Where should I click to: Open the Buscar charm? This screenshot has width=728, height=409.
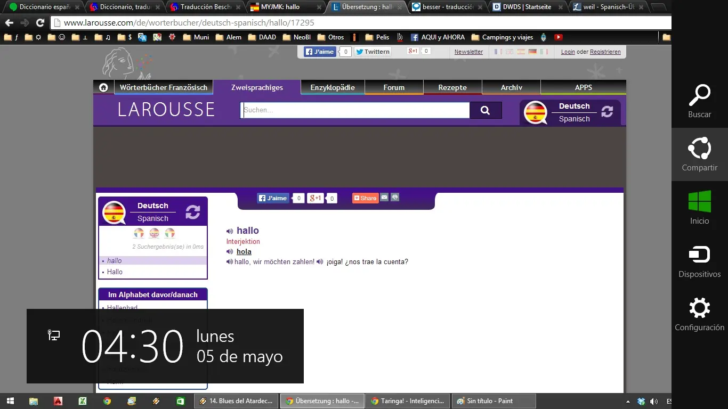coord(700,101)
